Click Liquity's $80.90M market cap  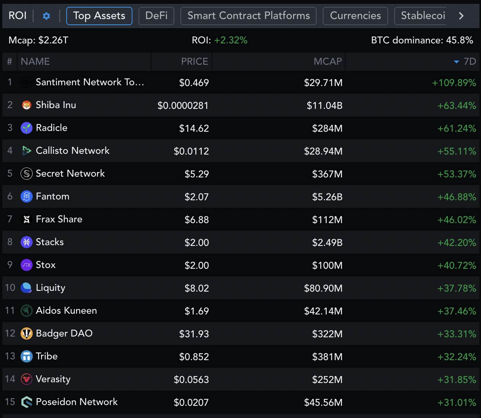click(323, 288)
